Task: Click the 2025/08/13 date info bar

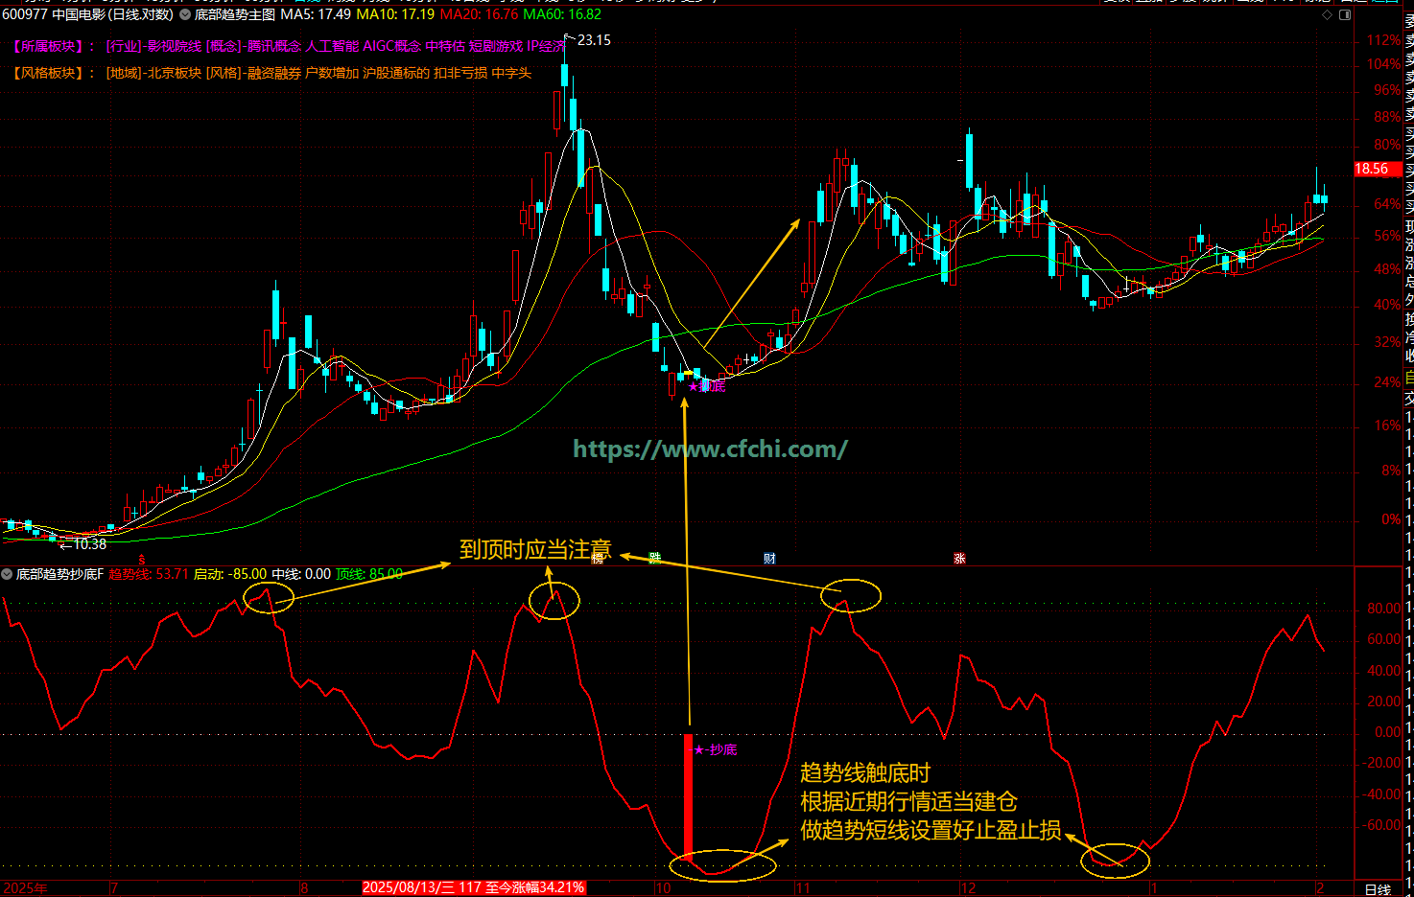Action: click(473, 887)
